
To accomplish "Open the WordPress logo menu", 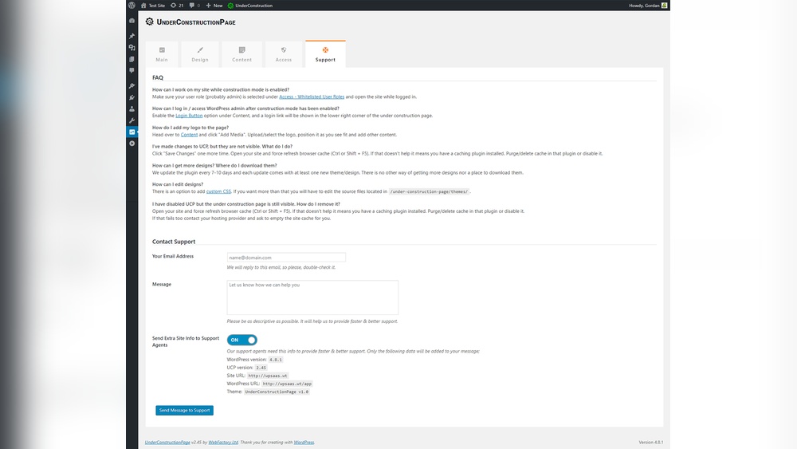I will pos(132,5).
